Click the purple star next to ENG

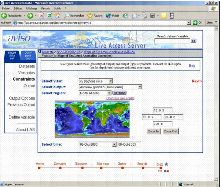[x=166, y=164]
